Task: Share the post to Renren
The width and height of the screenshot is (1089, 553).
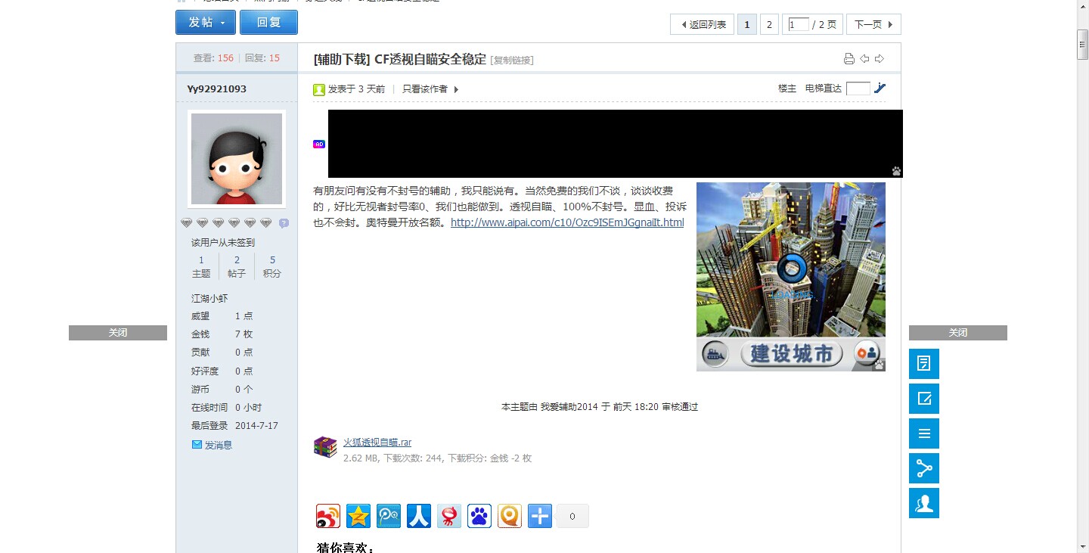Action: [x=419, y=516]
